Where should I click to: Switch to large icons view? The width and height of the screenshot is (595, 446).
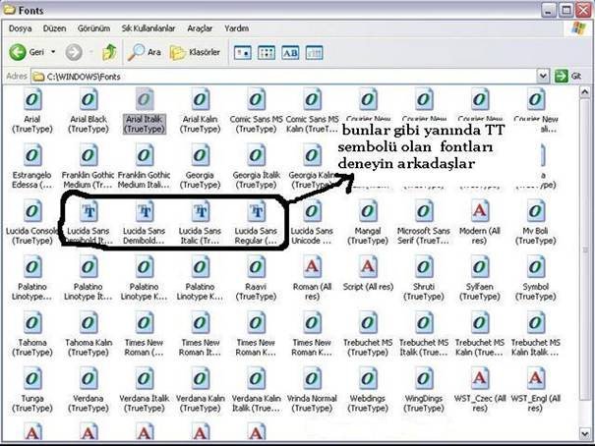242,52
